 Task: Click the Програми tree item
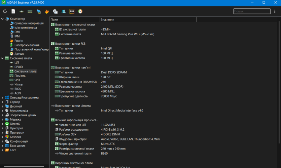(17, 133)
